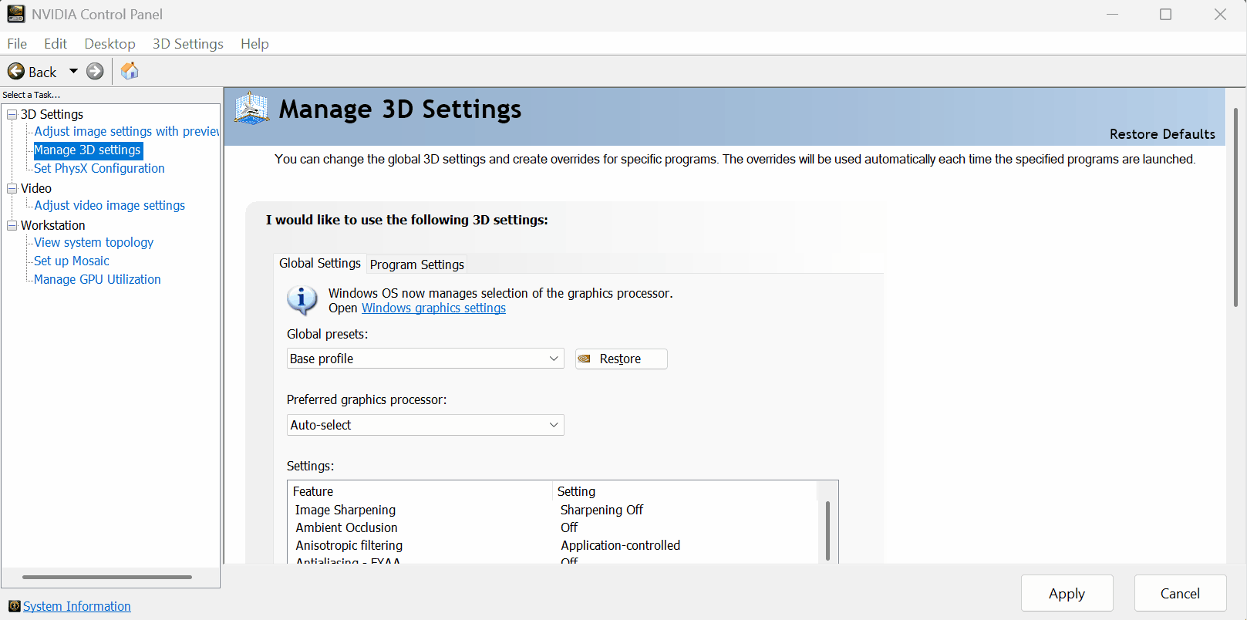Viewport: 1247px width, 620px height.
Task: Click the info bubble icon
Action: (302, 300)
